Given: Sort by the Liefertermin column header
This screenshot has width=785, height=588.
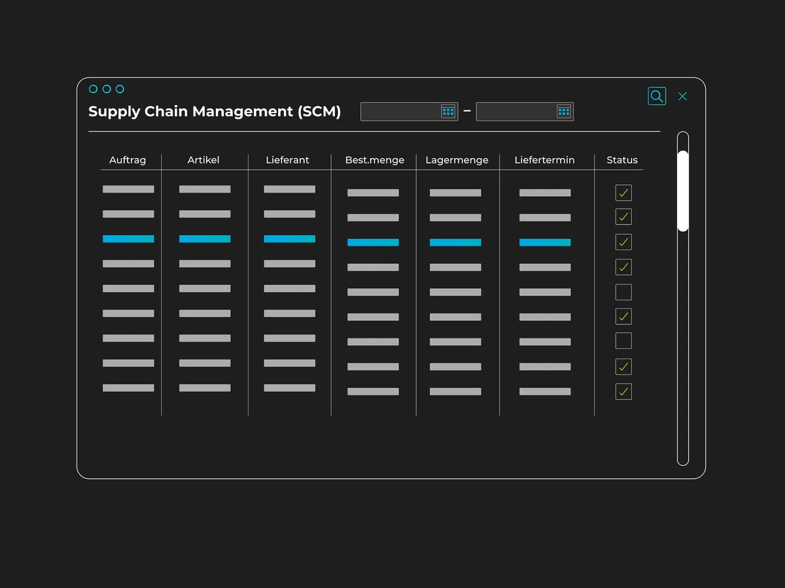Looking at the screenshot, I should tap(544, 160).
